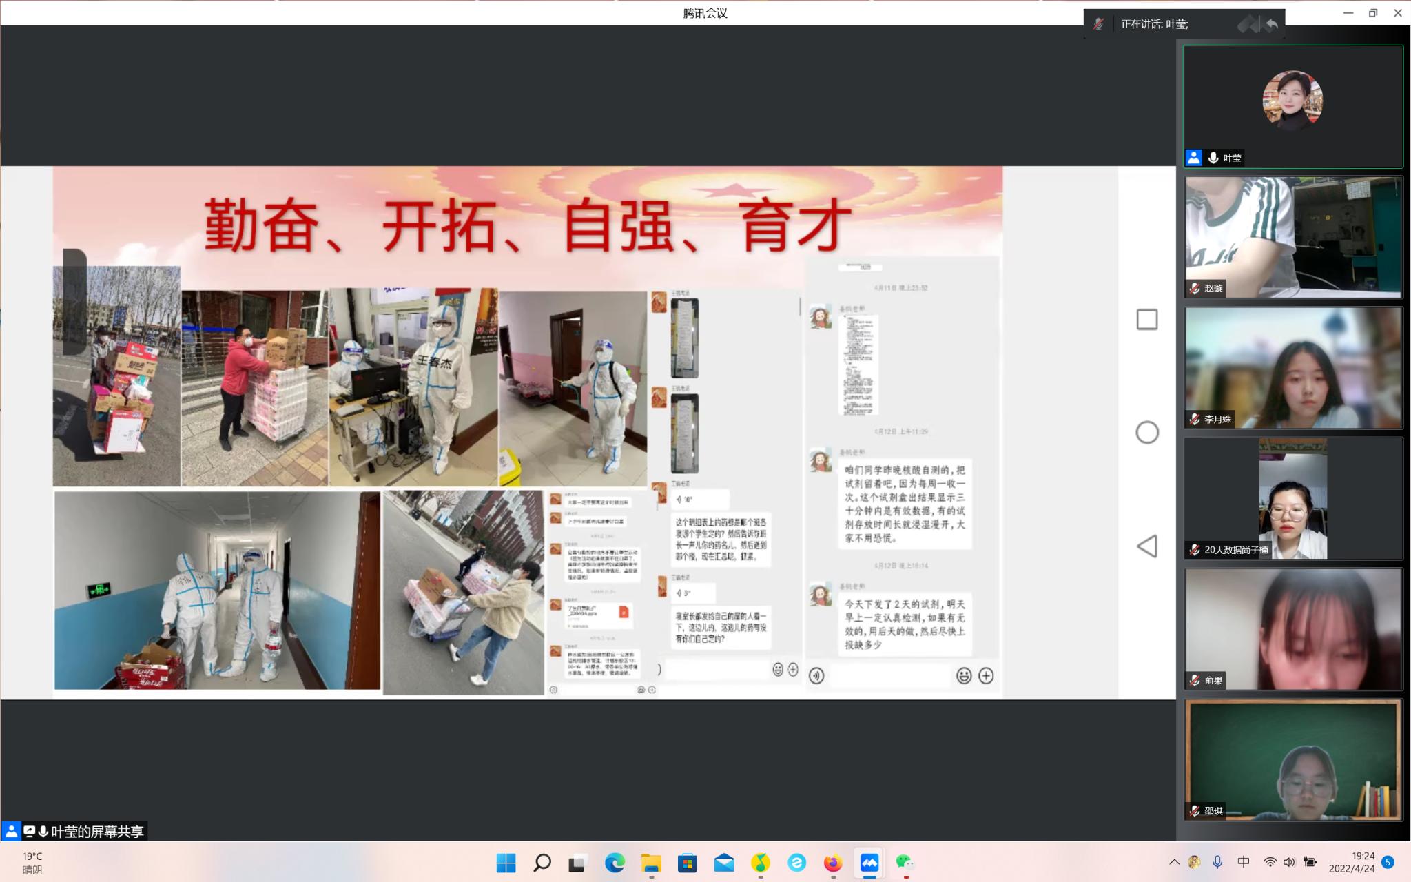The width and height of the screenshot is (1411, 882).
Task: Click the square recents button on shared phone screen
Action: (x=1147, y=320)
